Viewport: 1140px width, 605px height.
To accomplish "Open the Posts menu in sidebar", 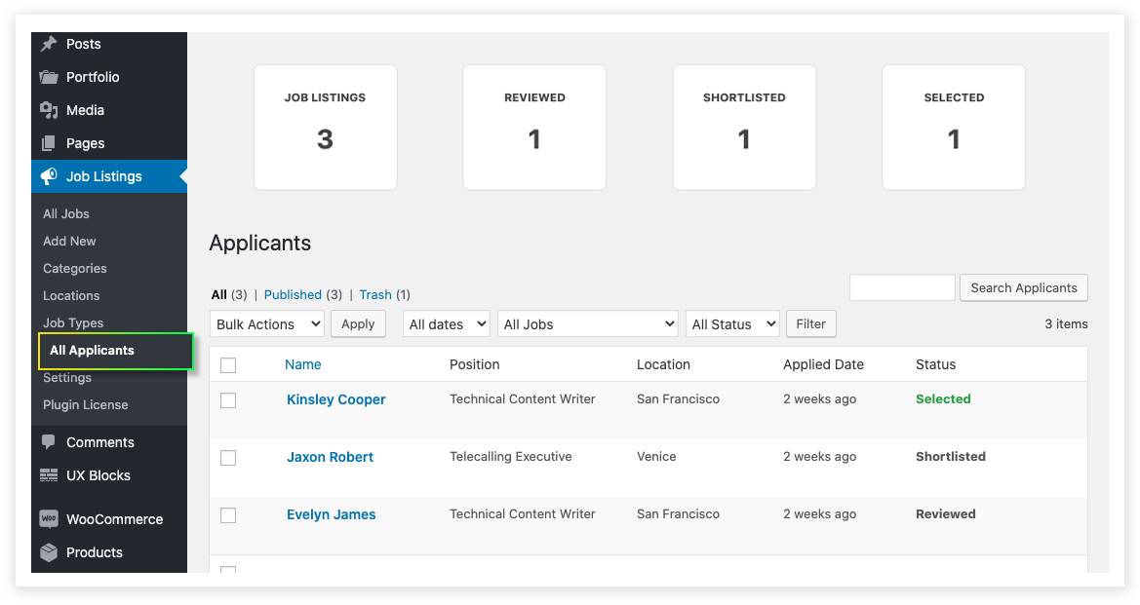I will pyautogui.click(x=84, y=44).
